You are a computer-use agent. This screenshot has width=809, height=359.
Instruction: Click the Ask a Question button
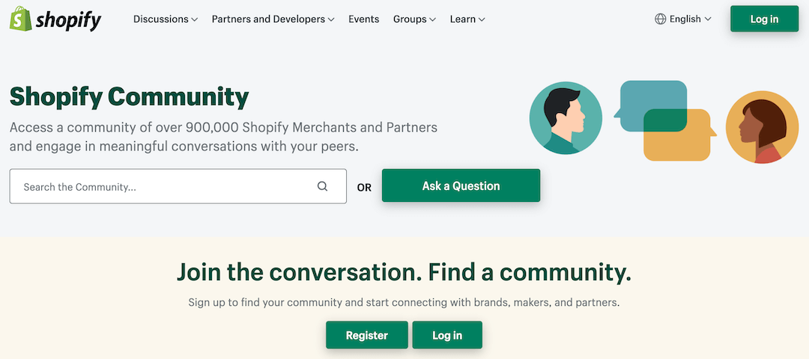(x=461, y=185)
